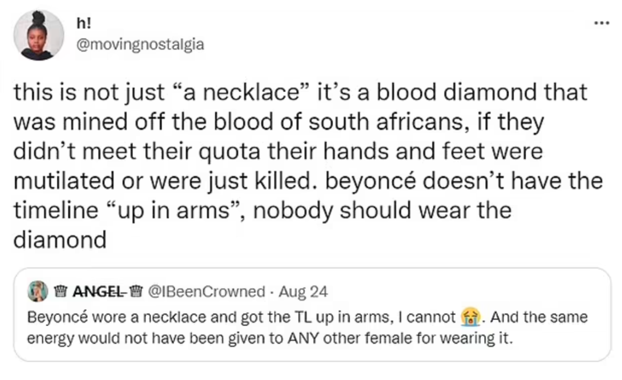Click "Beyoncé" at start of quoted tweet
The width and height of the screenshot is (622, 380).
coord(52,317)
